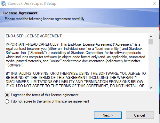The height and width of the screenshot is (123, 160).
Task: Click the license text scroll up arrow
Action: tap(151, 36)
